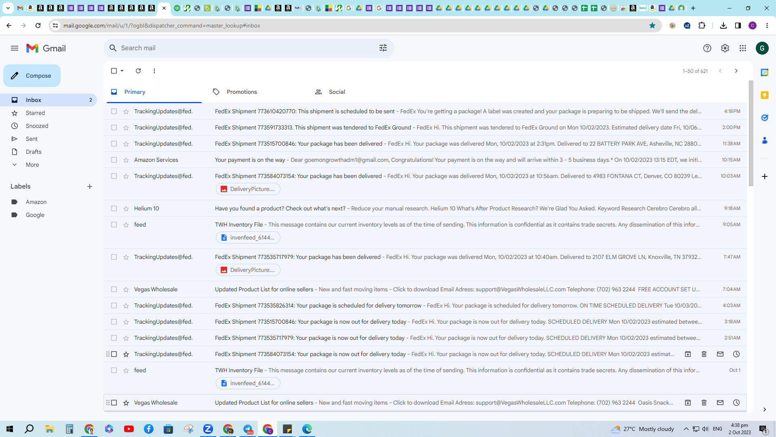
Task: Open Gmail Support help icon
Action: tap(707, 48)
